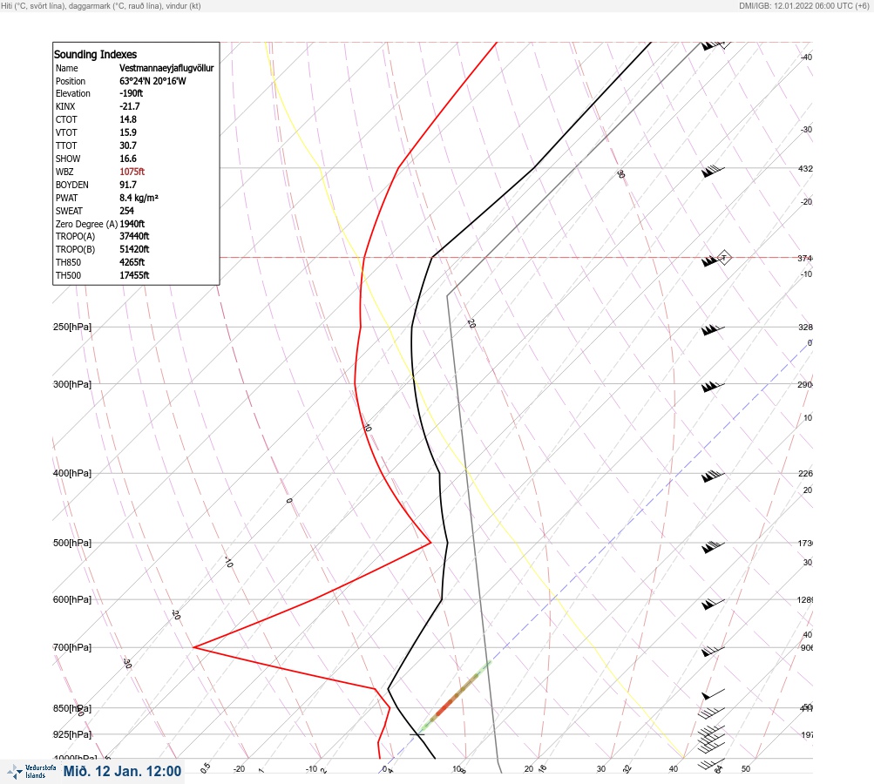Click the Veðurstofa Íslands logo
874x784 pixels.
pyautogui.click(x=31, y=771)
